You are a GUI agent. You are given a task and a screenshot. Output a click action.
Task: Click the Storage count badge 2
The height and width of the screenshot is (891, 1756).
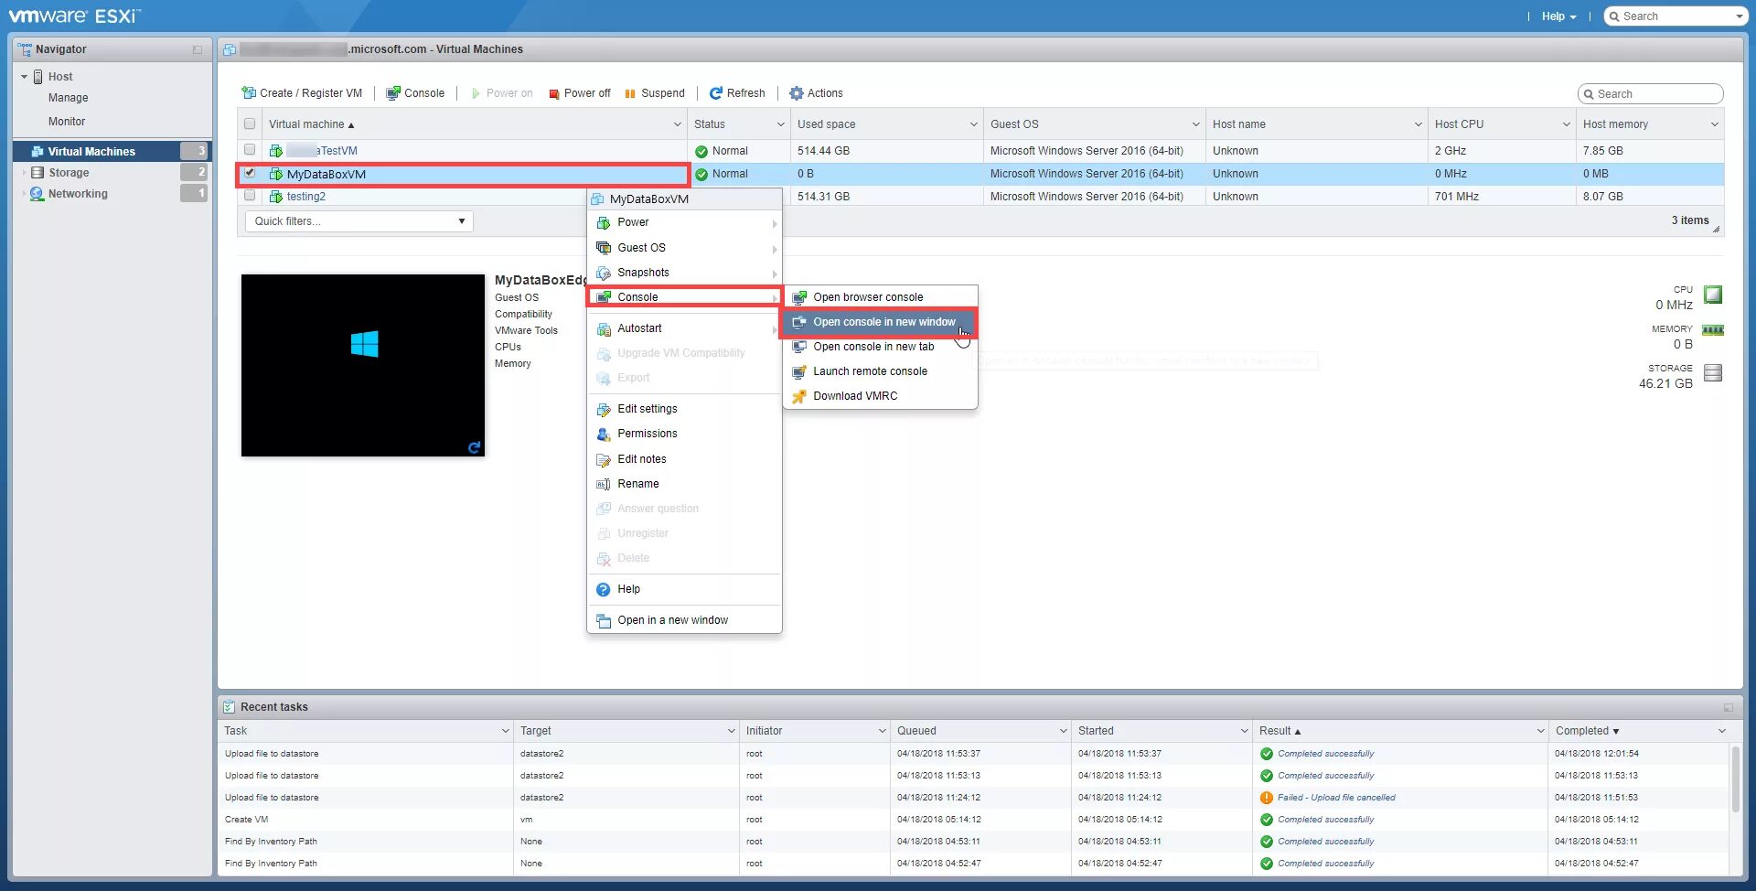[x=194, y=172]
